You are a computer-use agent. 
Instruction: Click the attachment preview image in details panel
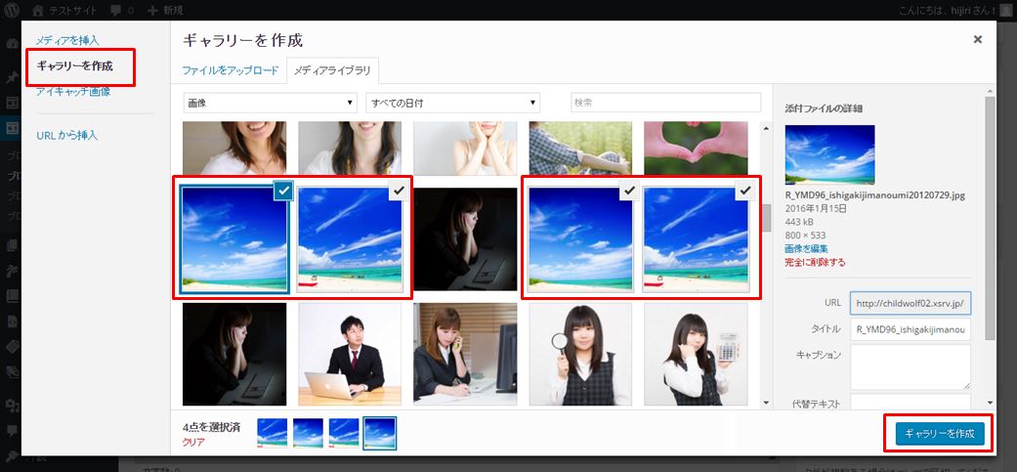tap(829, 155)
